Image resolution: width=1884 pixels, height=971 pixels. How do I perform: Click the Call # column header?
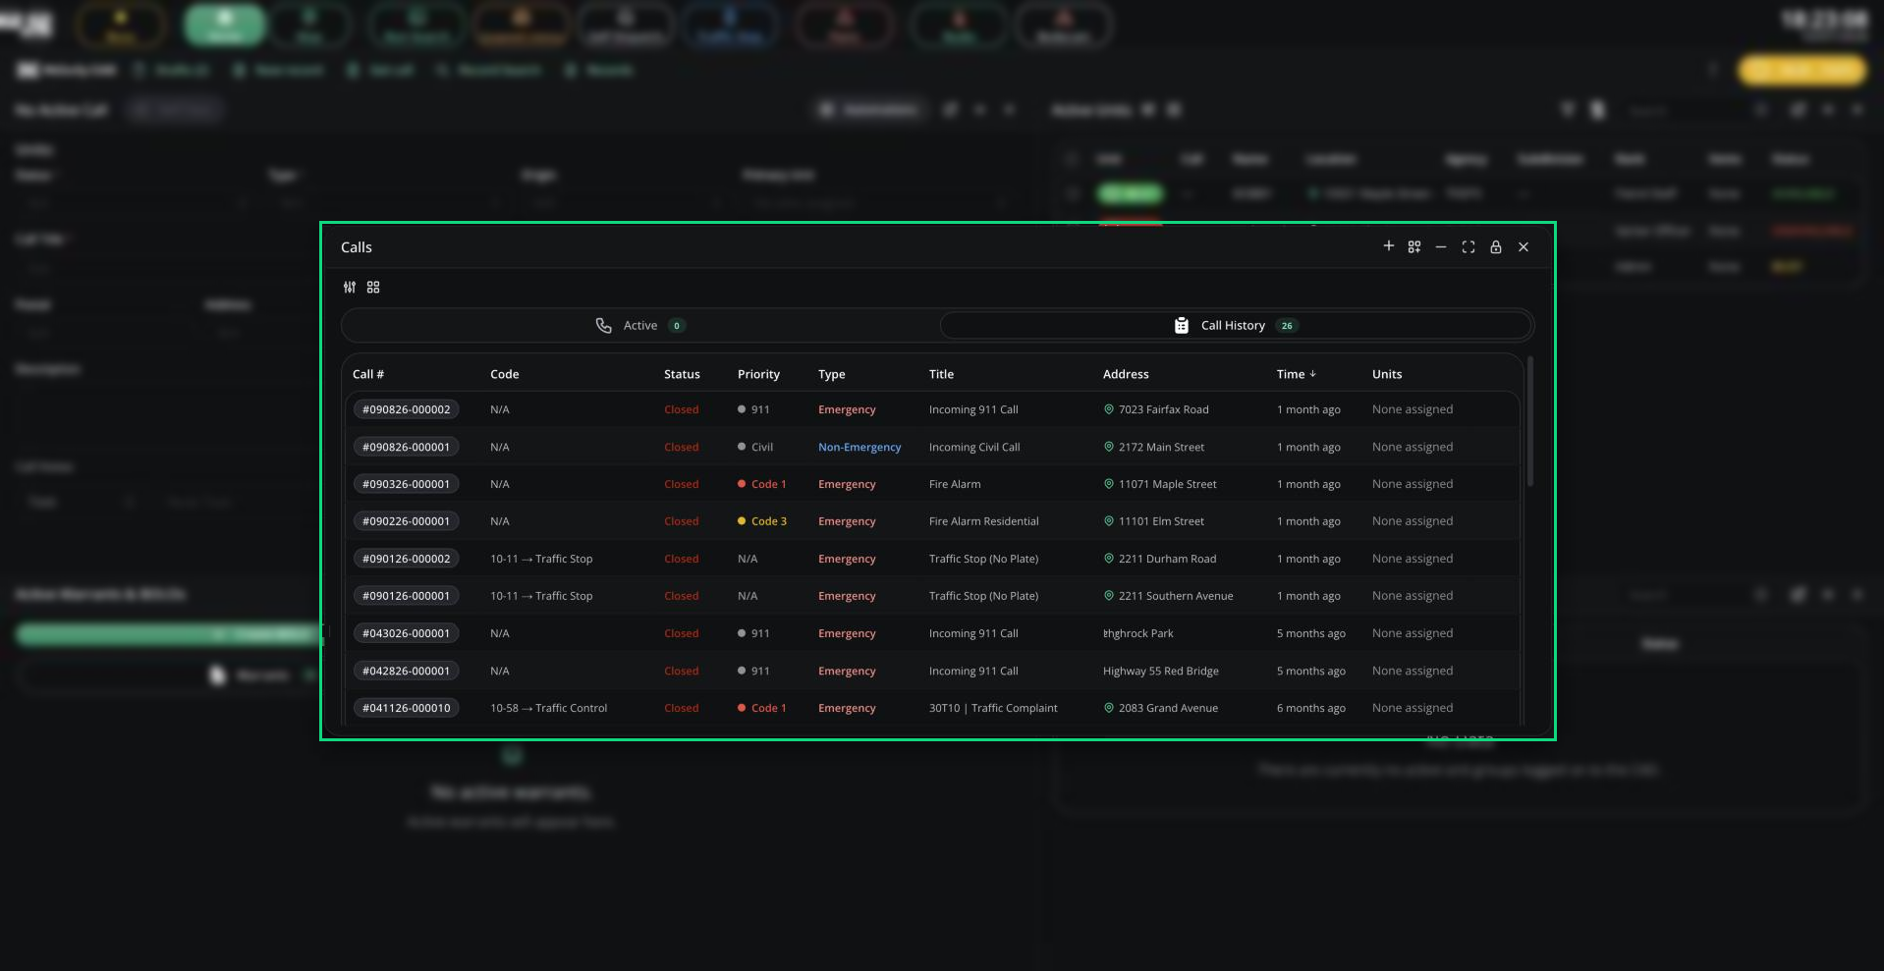point(368,374)
